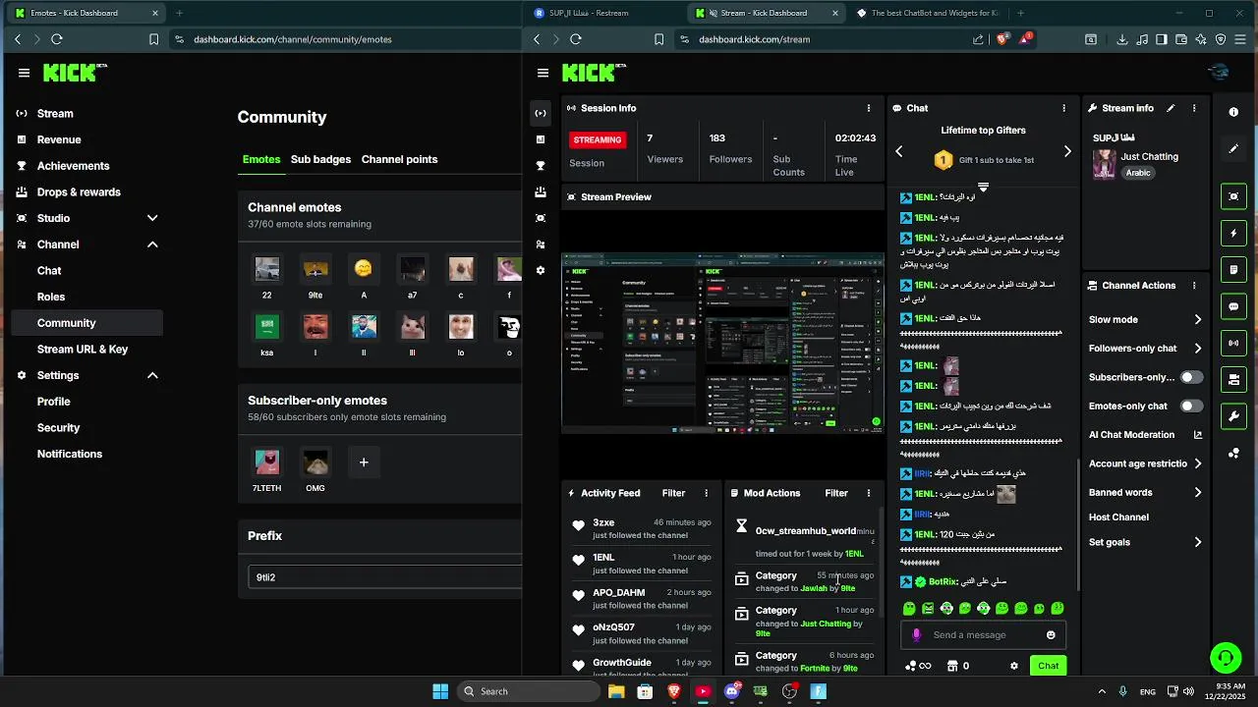Click the lightning bolt widget icon in the right rail

(x=1233, y=234)
